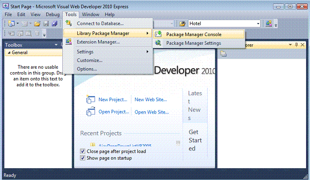The width and height of the screenshot is (310, 180).
Task: Click the Package Manager Console icon
Action: pyautogui.click(x=158, y=34)
